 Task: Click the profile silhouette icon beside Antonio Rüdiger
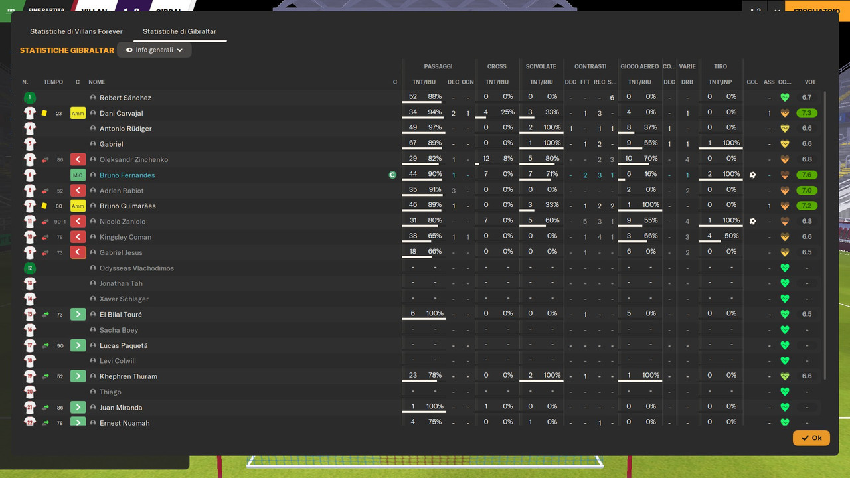(x=93, y=129)
